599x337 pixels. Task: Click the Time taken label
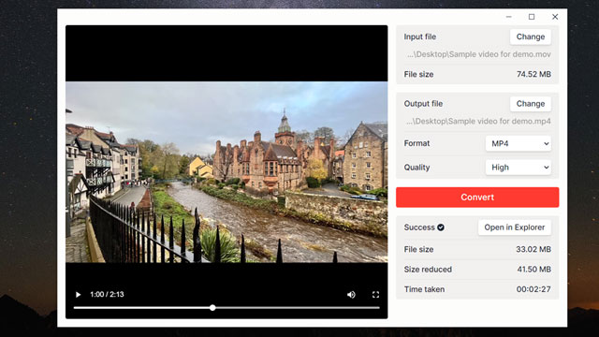(x=424, y=289)
